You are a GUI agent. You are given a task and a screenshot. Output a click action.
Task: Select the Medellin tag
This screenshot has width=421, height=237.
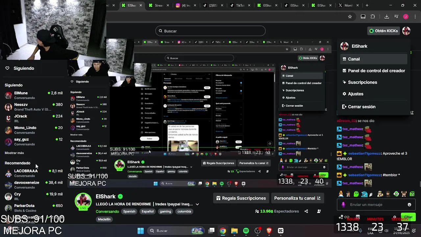[x=104, y=219]
